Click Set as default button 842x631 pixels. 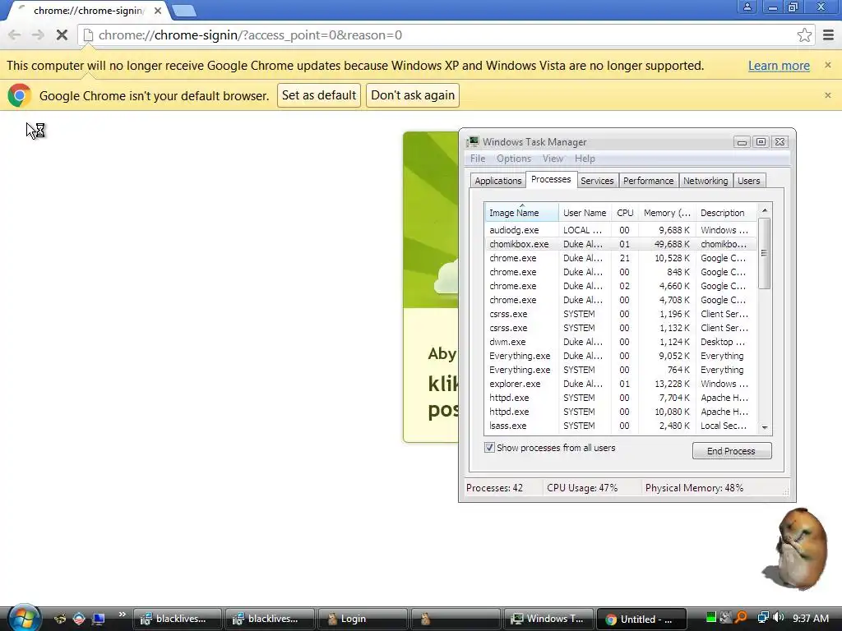pyautogui.click(x=319, y=95)
